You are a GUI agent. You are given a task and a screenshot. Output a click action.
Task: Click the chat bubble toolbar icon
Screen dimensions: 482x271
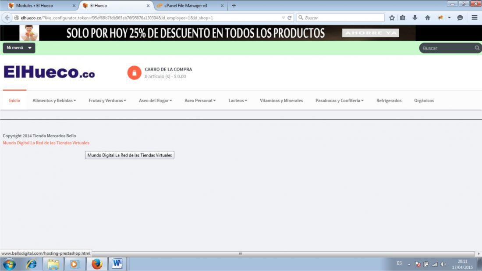[x=460, y=18]
